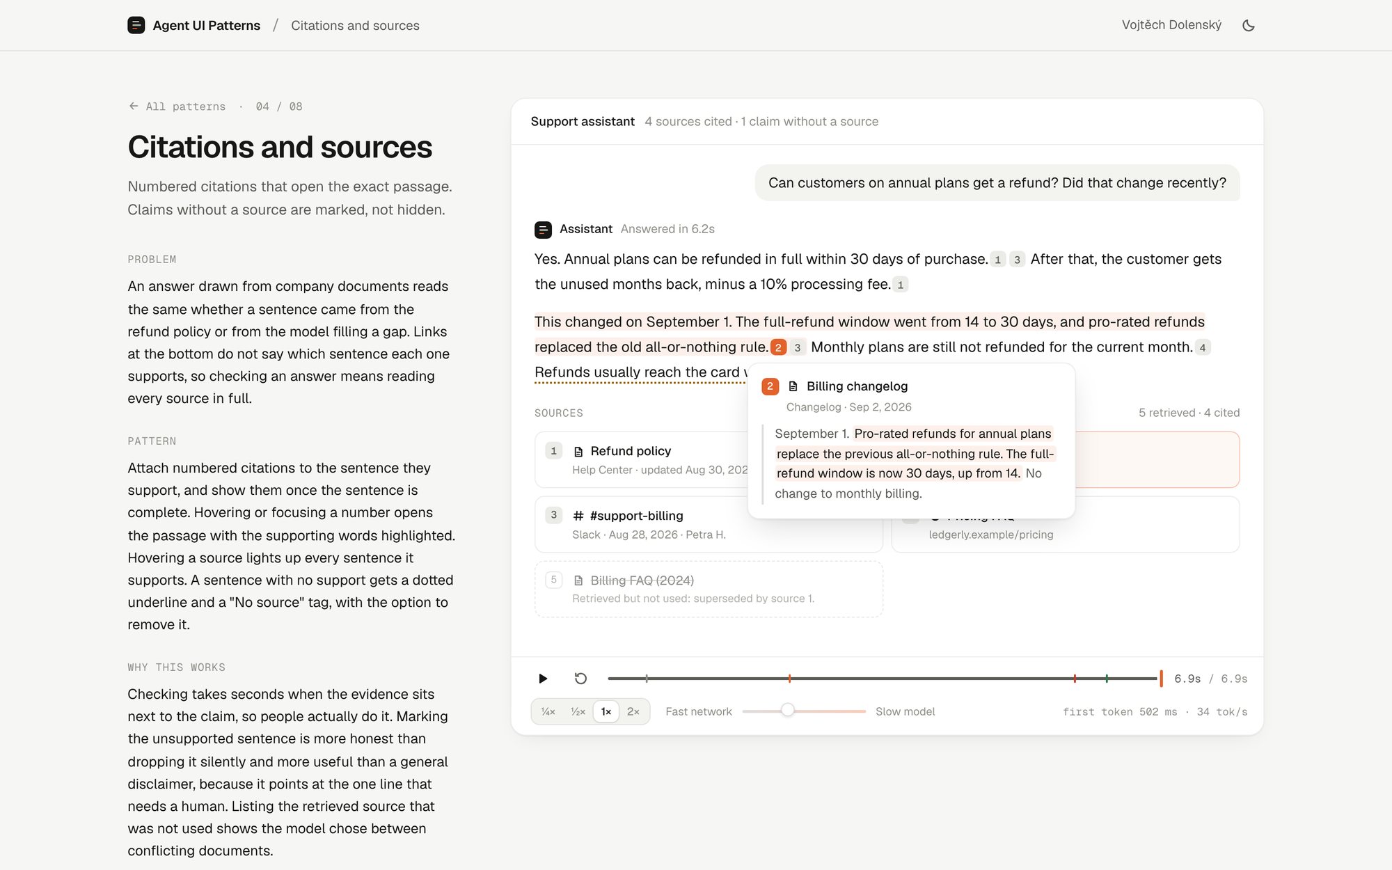The image size is (1392, 870).
Task: Click '5 retrieved · 4 cited' text
Action: 1189,413
